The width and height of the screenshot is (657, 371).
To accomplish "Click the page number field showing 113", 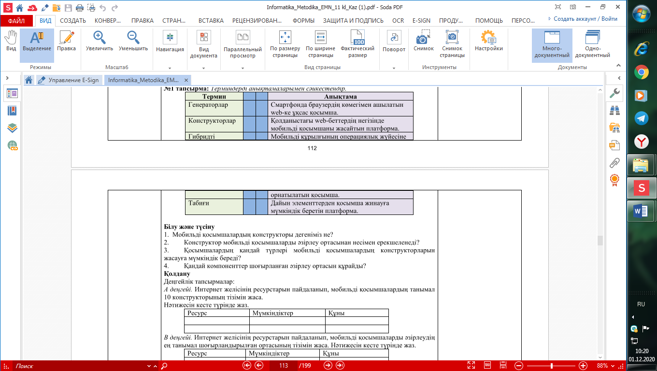I will coord(283,366).
